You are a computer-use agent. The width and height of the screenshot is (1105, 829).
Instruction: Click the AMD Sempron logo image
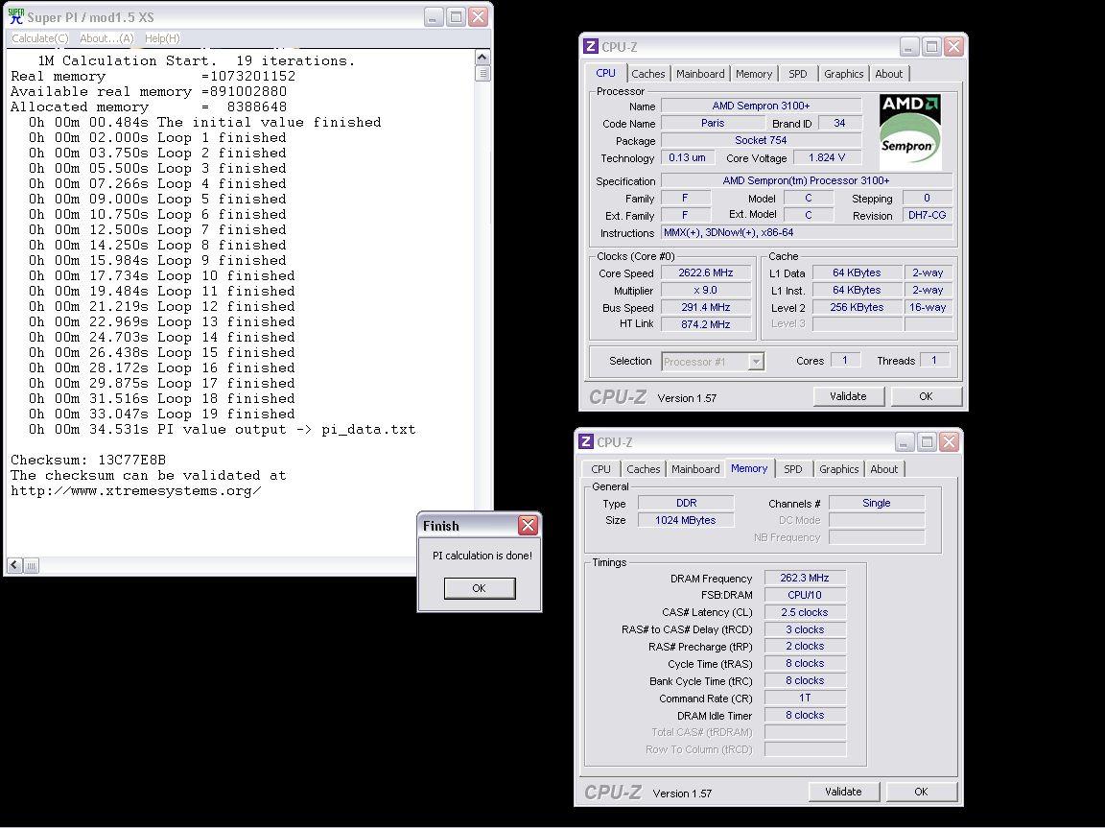pos(909,131)
